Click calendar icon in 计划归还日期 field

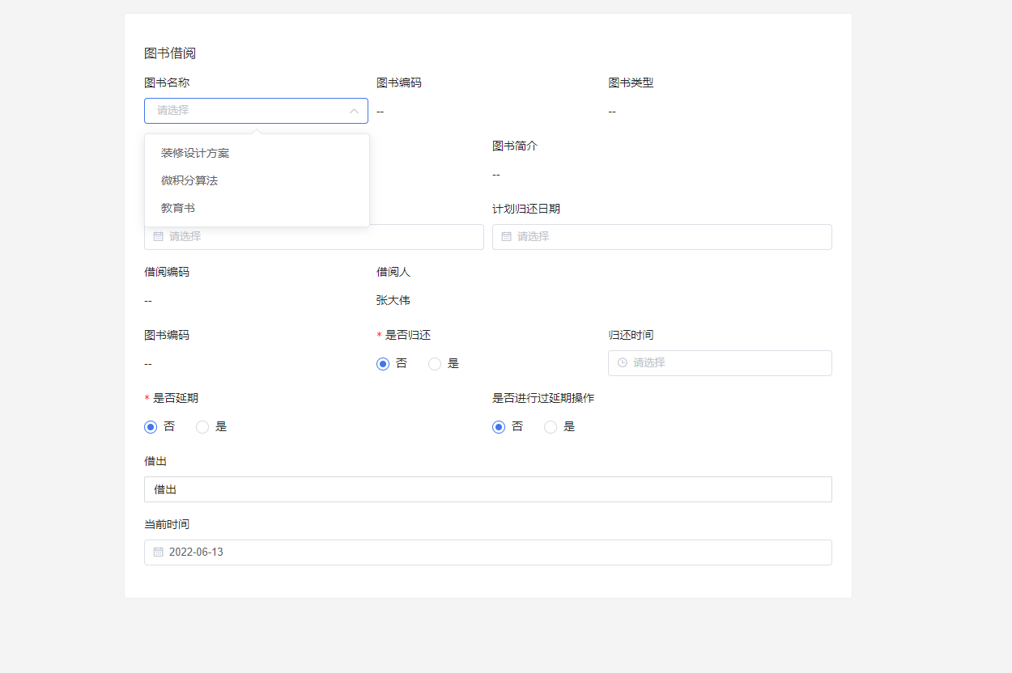pyautogui.click(x=507, y=237)
